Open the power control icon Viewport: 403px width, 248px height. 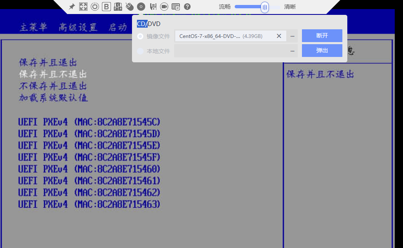pyautogui.click(x=95, y=7)
